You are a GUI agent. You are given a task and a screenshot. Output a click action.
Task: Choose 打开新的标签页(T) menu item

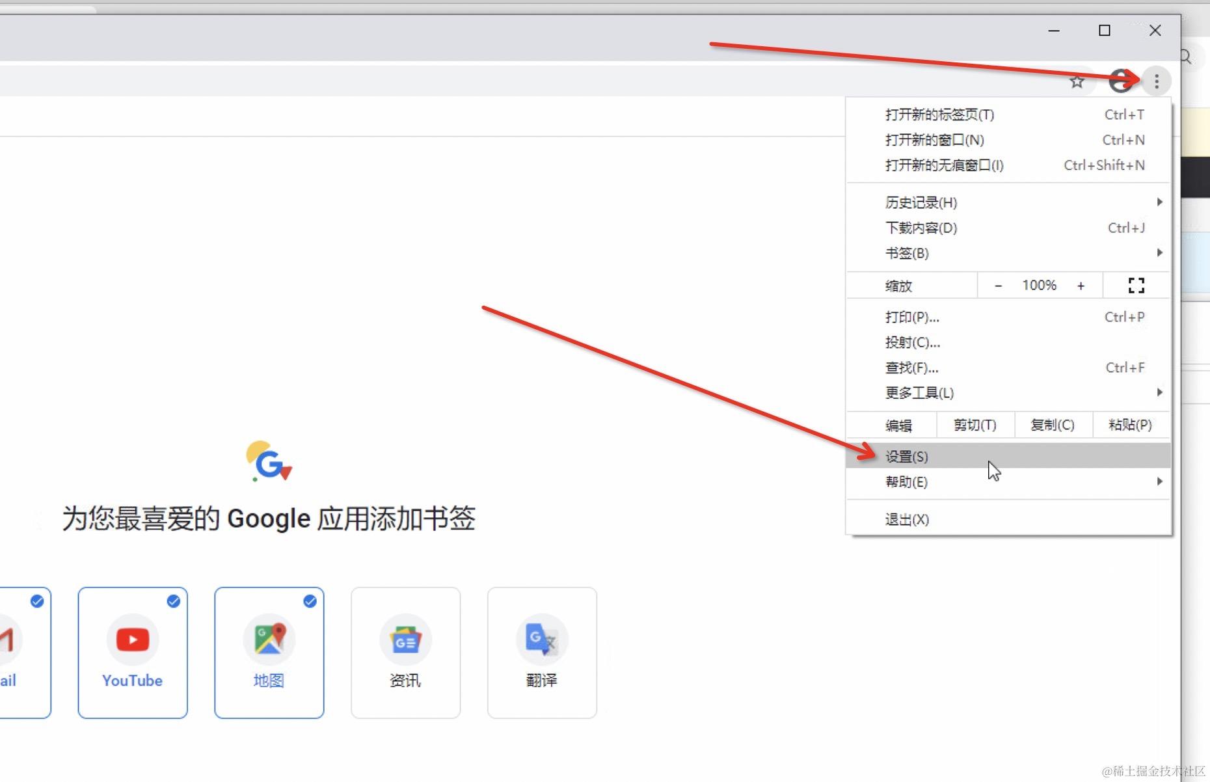coord(1008,115)
